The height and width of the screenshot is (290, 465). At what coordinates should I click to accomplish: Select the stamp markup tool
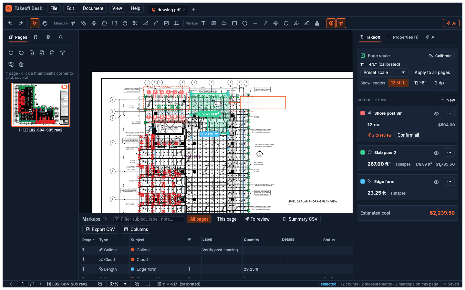317,23
